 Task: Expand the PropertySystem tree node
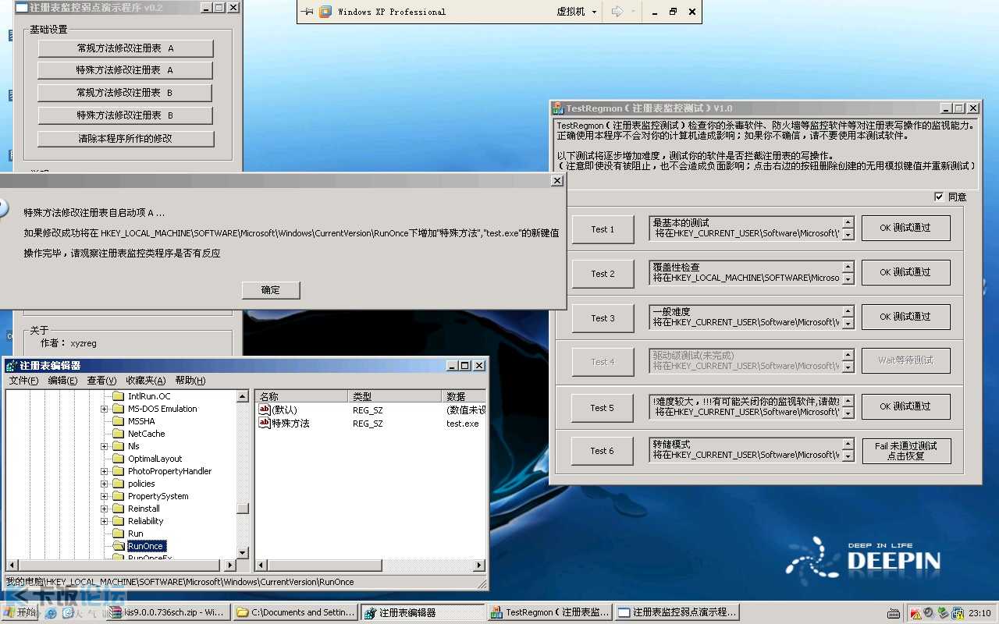click(105, 496)
